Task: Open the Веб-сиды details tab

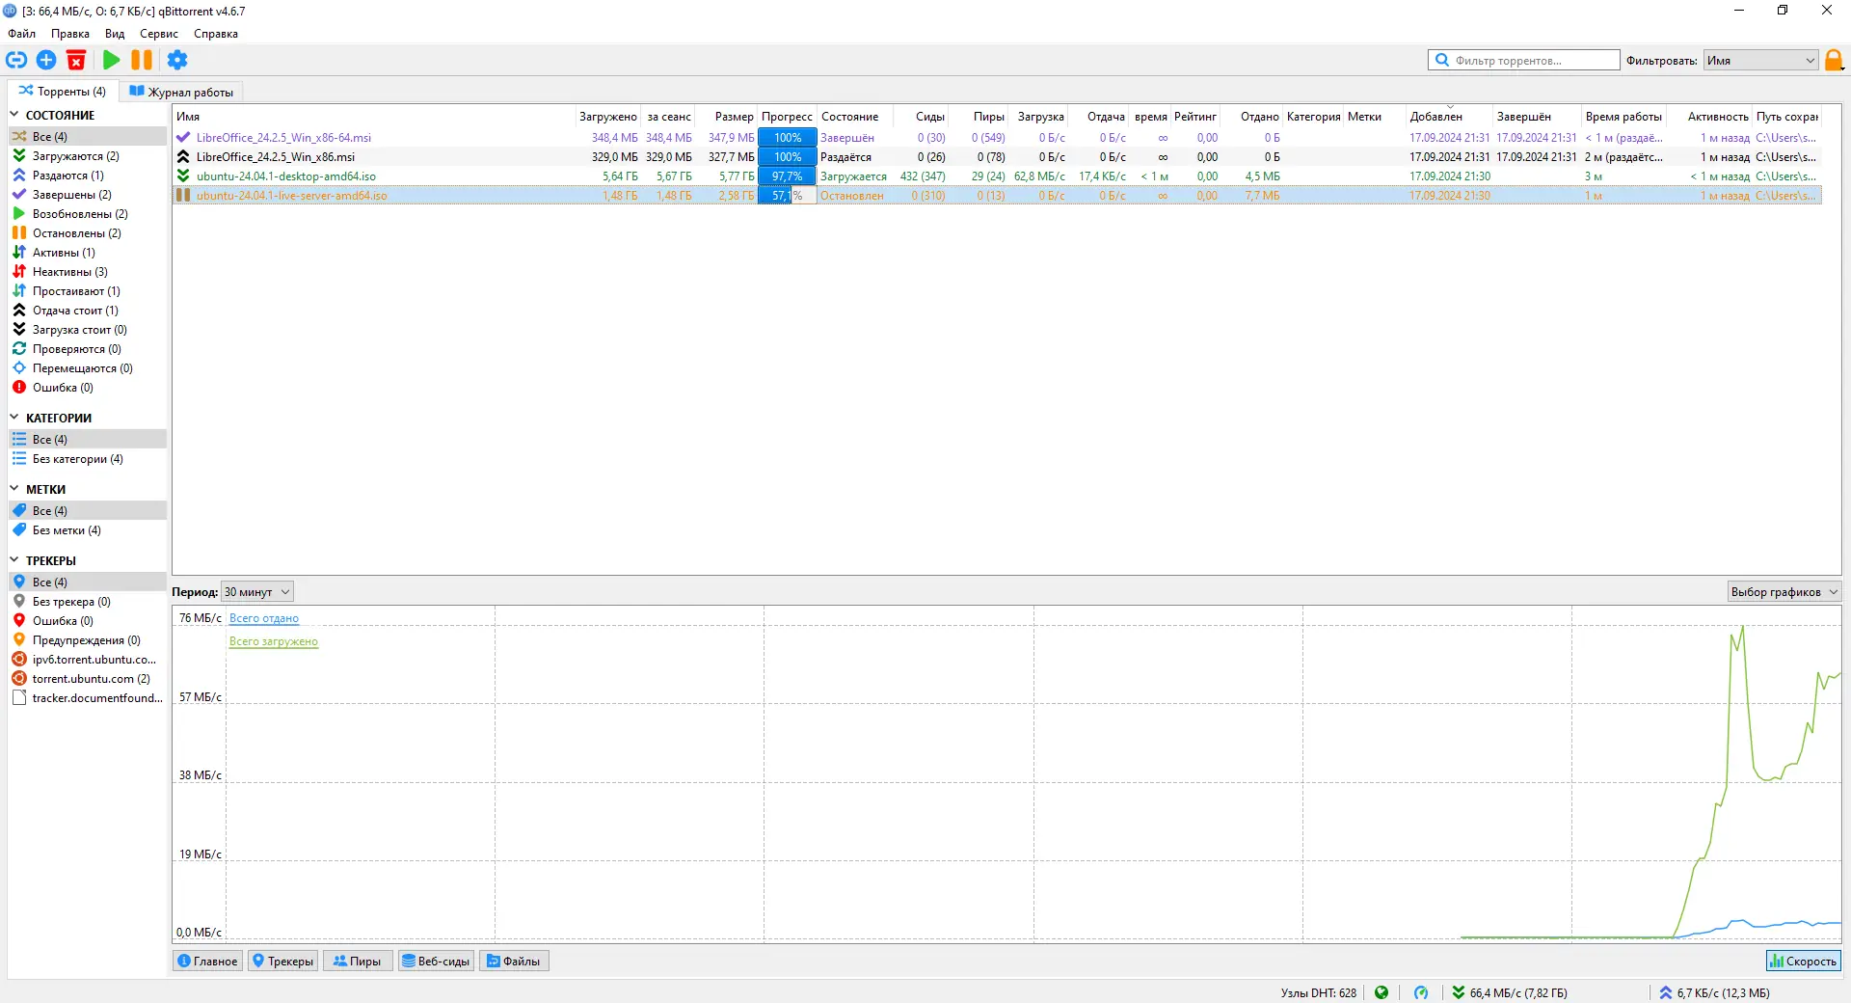Action: coord(436,962)
